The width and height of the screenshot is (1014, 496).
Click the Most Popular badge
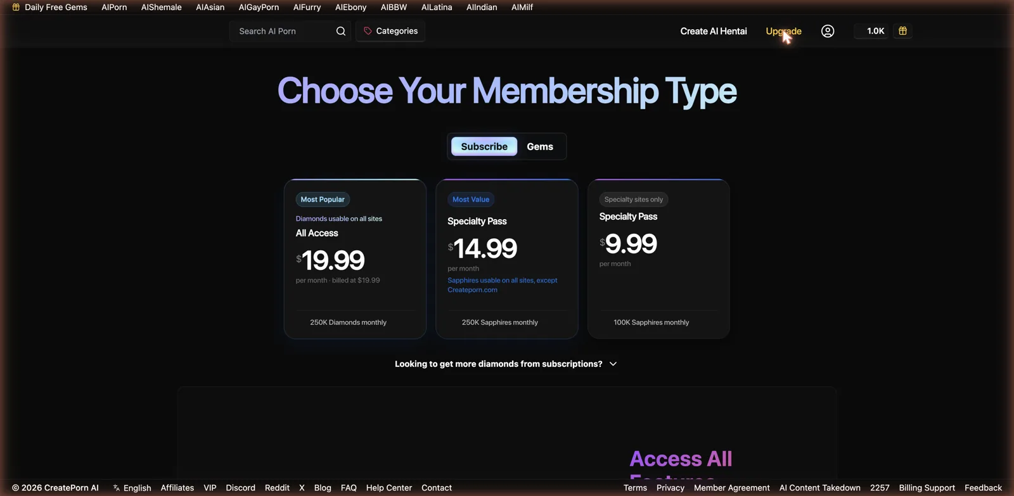coord(323,200)
